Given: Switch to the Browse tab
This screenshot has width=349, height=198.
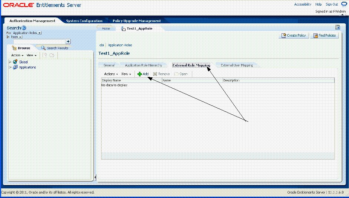Looking at the screenshot, I should 24,48.
